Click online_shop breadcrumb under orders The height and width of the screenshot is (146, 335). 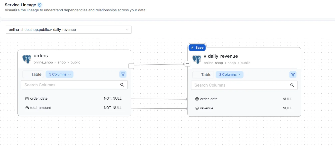pyautogui.click(x=43, y=62)
